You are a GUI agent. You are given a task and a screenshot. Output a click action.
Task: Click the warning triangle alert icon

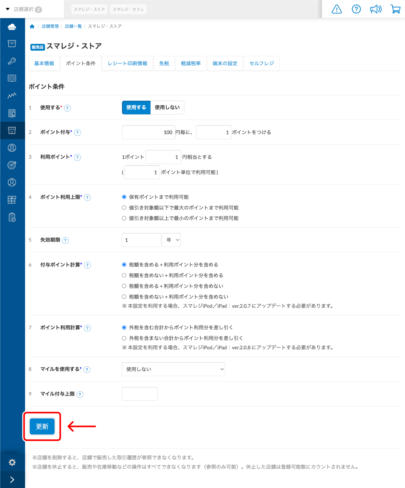click(336, 9)
